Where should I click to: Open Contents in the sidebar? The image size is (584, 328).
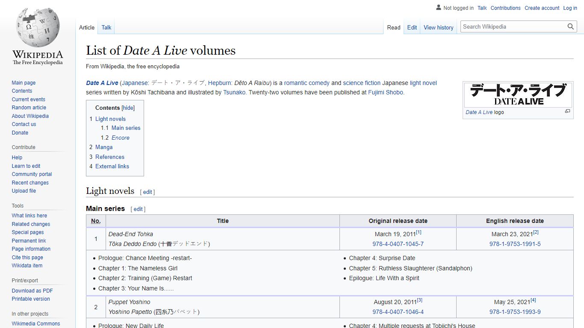(22, 91)
